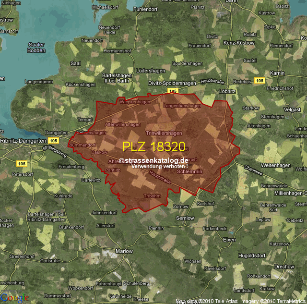The height and width of the screenshot is (304, 307).
Task: Click the Weitenhagen town label
Action: pyautogui.click(x=276, y=165)
